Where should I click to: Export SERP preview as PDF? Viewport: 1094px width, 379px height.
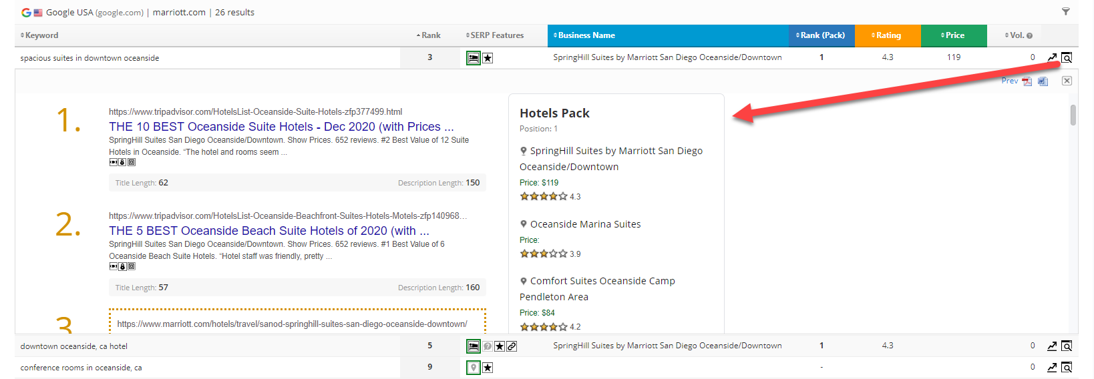pos(1027,81)
